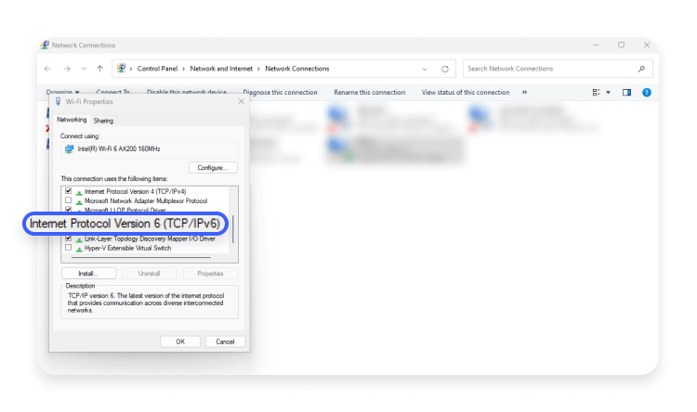Click the search magnifier icon
This screenshot has height=412, width=697.
point(641,69)
